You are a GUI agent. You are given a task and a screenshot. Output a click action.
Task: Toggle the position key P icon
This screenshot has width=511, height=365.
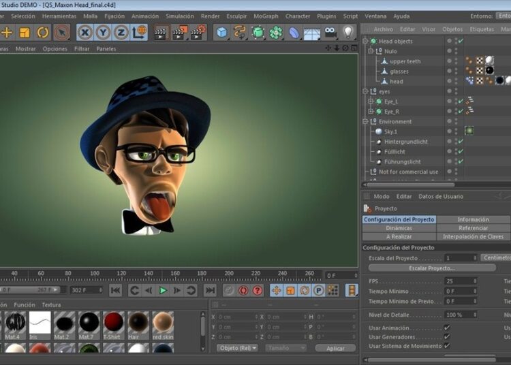[x=318, y=291]
